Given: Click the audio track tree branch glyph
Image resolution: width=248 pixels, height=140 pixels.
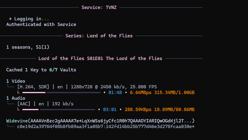Looking at the screenshot, I should [x=10, y=103].
